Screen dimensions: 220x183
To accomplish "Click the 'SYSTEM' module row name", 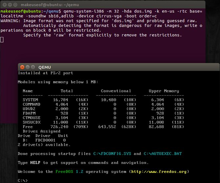I will point(30,100).
